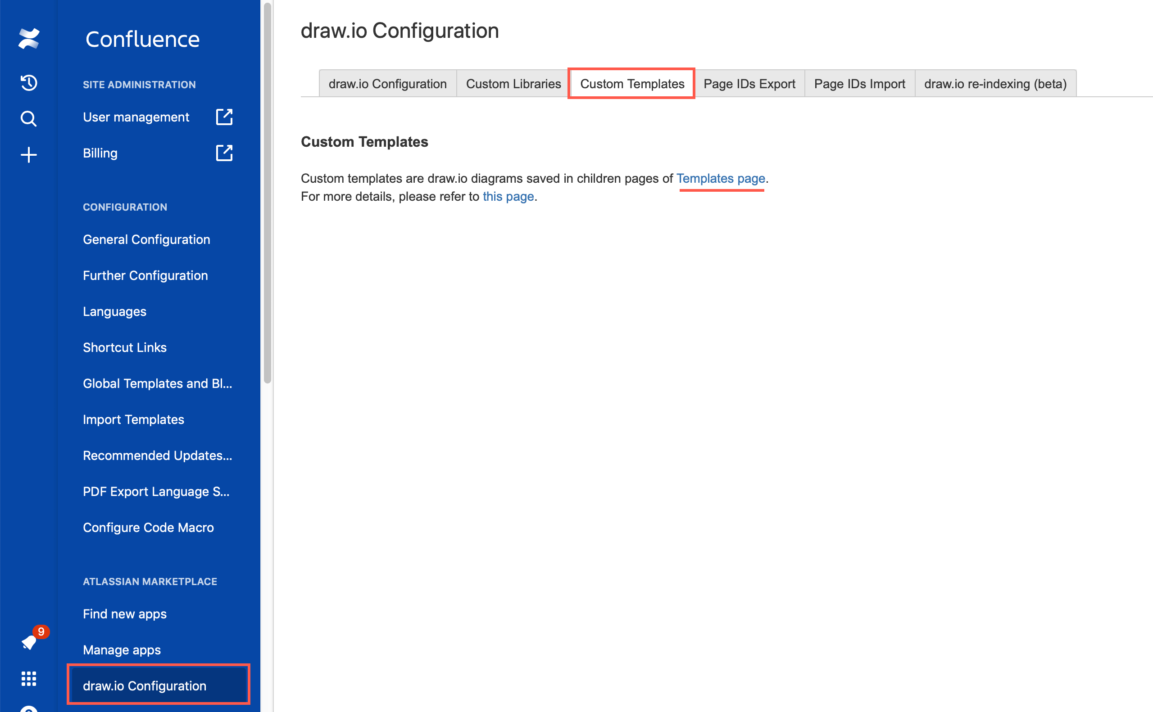Viewport: 1153px width, 712px height.
Task: Open User management via its external link icon
Action: [x=224, y=117]
